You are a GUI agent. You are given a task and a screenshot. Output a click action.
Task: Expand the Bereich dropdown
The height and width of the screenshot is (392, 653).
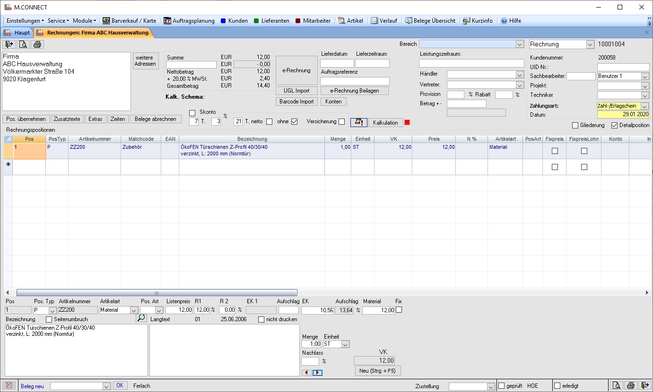520,44
